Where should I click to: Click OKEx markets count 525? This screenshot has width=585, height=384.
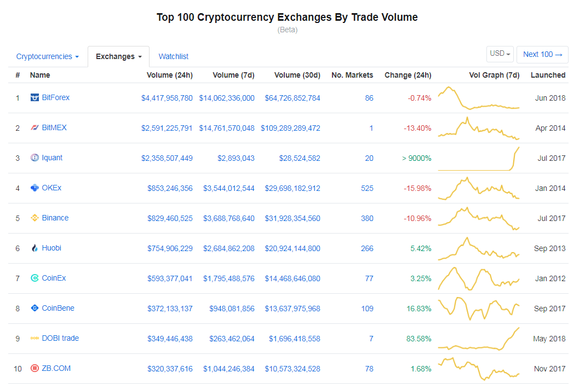click(367, 189)
